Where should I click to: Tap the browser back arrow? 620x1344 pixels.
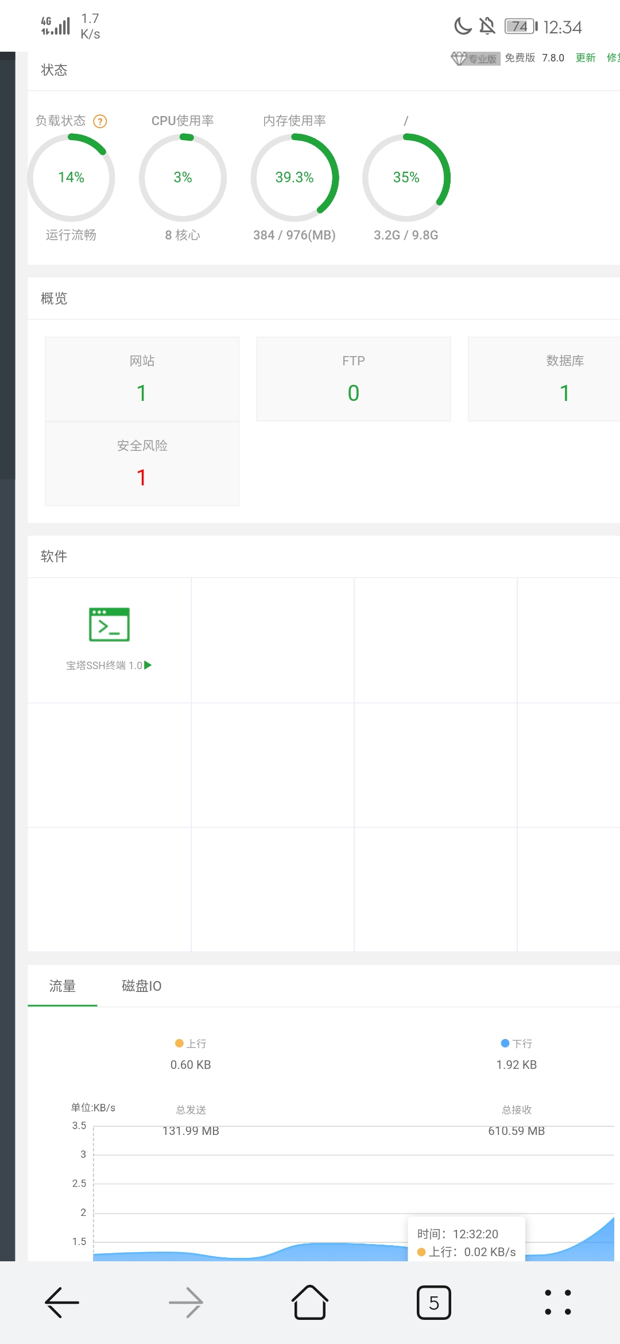point(62,1302)
